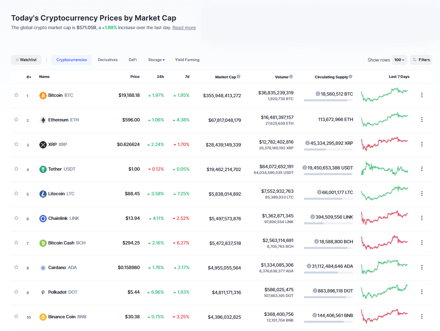Click star icon in Binance Coin row
Screen dimensions: 440x331
click(16, 316)
